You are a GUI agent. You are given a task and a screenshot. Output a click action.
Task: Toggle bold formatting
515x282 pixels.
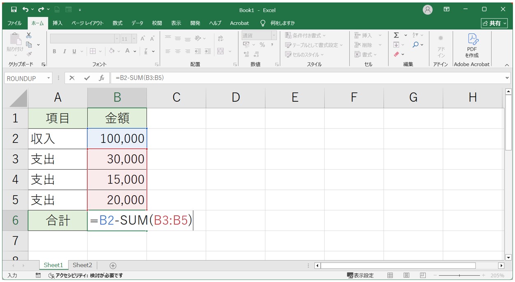pos(54,51)
